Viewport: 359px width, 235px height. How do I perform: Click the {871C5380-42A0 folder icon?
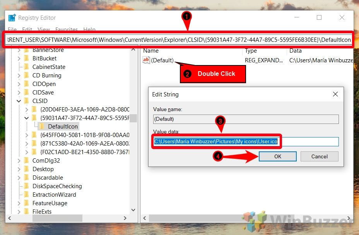pyautogui.click(x=34, y=143)
